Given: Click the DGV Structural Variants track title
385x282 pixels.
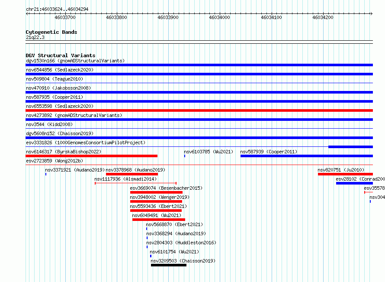Looking at the screenshot, I should [61, 55].
